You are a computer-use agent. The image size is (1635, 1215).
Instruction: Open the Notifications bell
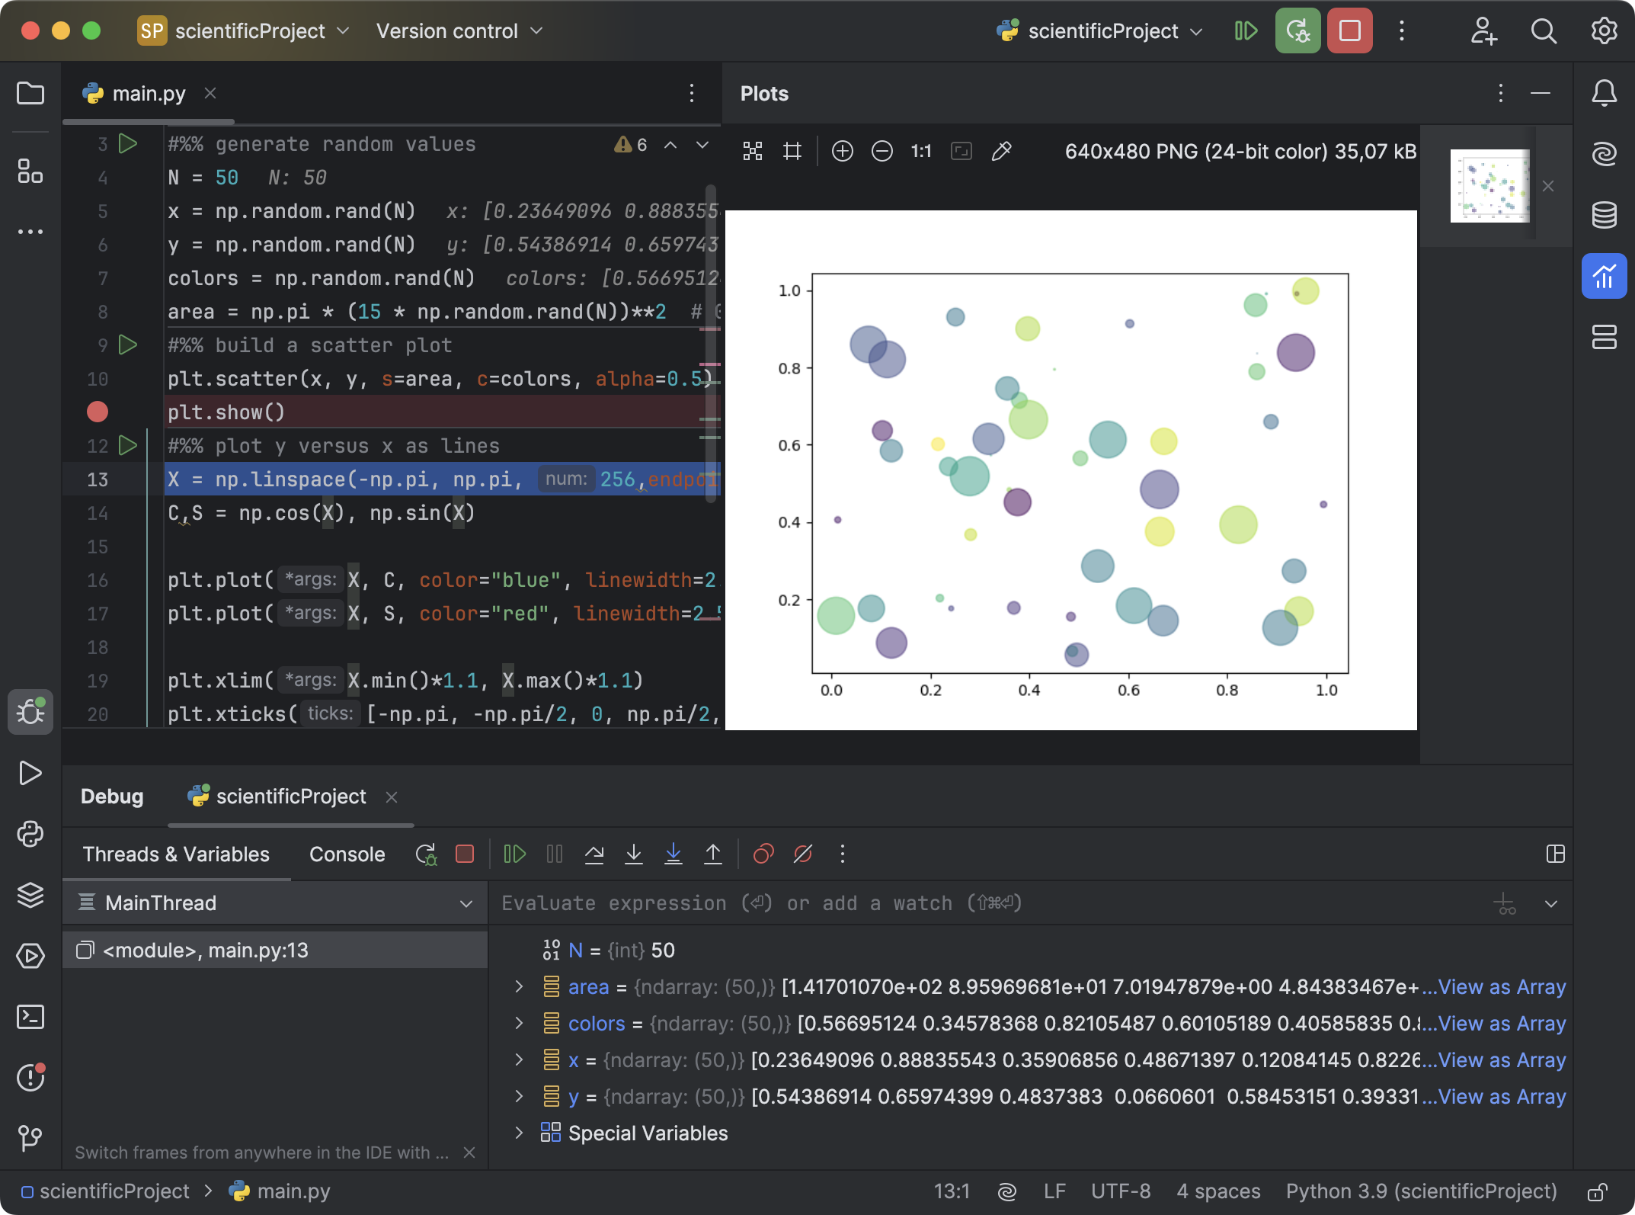(1604, 93)
